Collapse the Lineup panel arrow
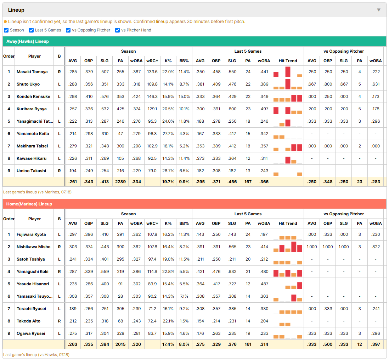389x361 pixels. (x=379, y=10)
